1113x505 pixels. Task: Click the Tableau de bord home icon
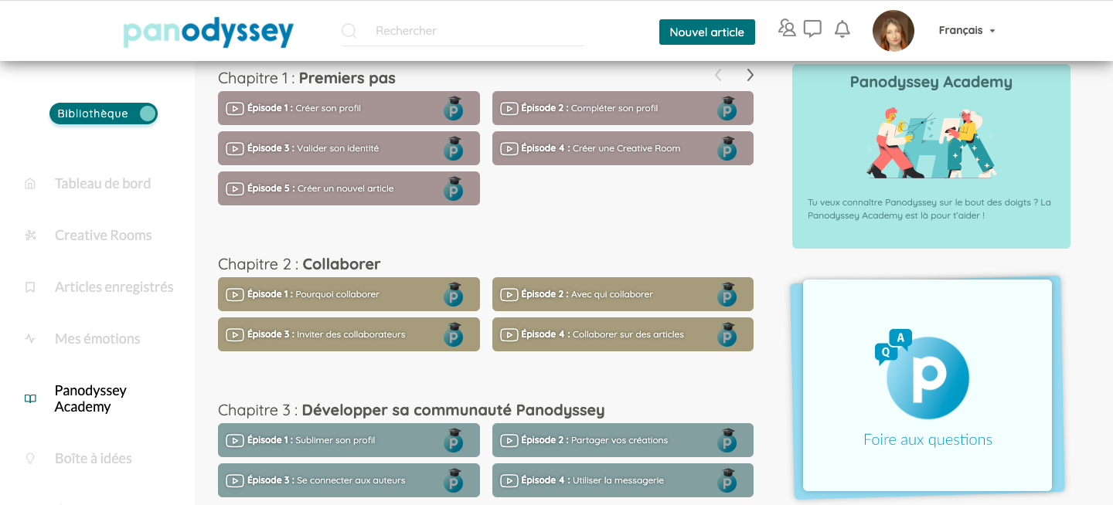tap(30, 184)
